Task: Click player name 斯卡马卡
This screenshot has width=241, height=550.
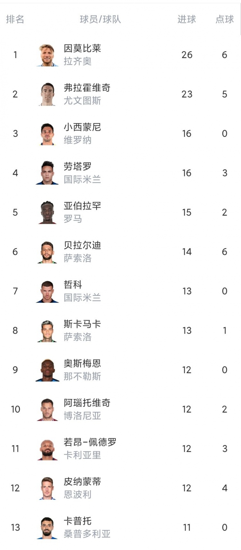Action: click(82, 324)
